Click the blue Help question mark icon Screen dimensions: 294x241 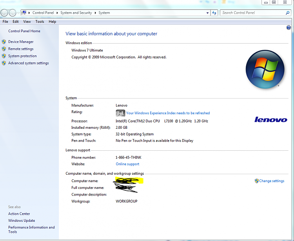(x=289, y=28)
